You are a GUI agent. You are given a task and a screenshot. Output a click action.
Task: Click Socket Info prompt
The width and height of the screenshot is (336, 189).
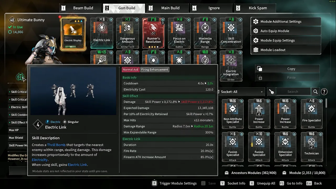click(x=233, y=183)
